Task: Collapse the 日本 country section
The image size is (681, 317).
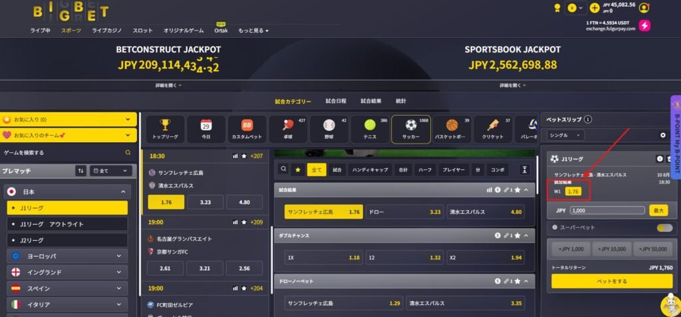Action: 67,191
